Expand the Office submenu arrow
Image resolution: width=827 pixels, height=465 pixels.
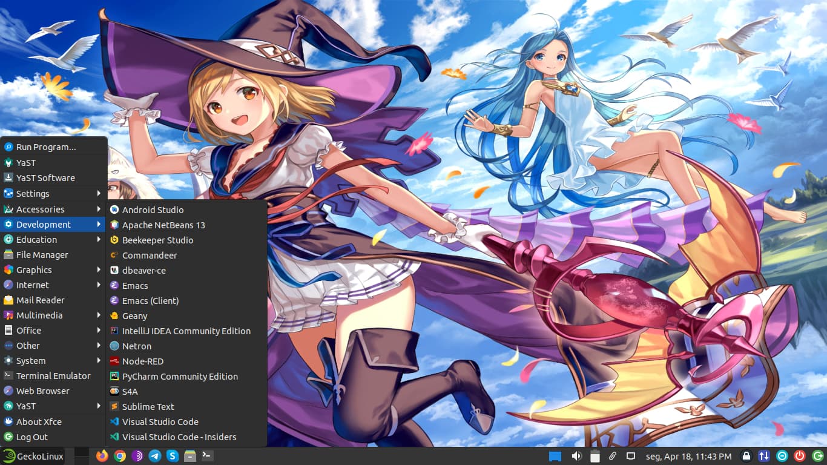[99, 331]
